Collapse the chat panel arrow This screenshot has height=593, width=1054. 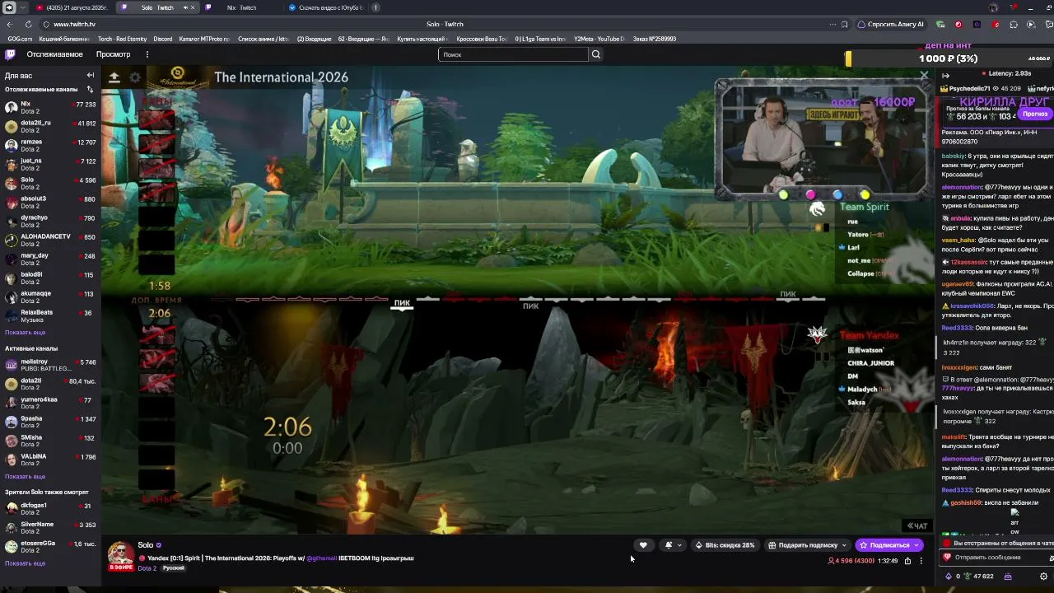click(x=945, y=76)
